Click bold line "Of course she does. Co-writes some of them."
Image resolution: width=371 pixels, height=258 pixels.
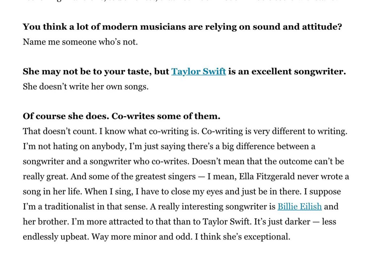pos(121,116)
